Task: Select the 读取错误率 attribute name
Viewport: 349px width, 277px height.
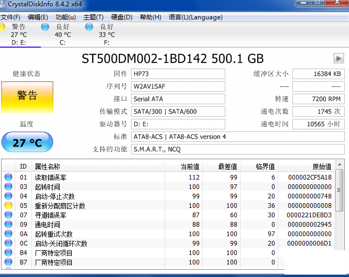Action: (x=50, y=178)
